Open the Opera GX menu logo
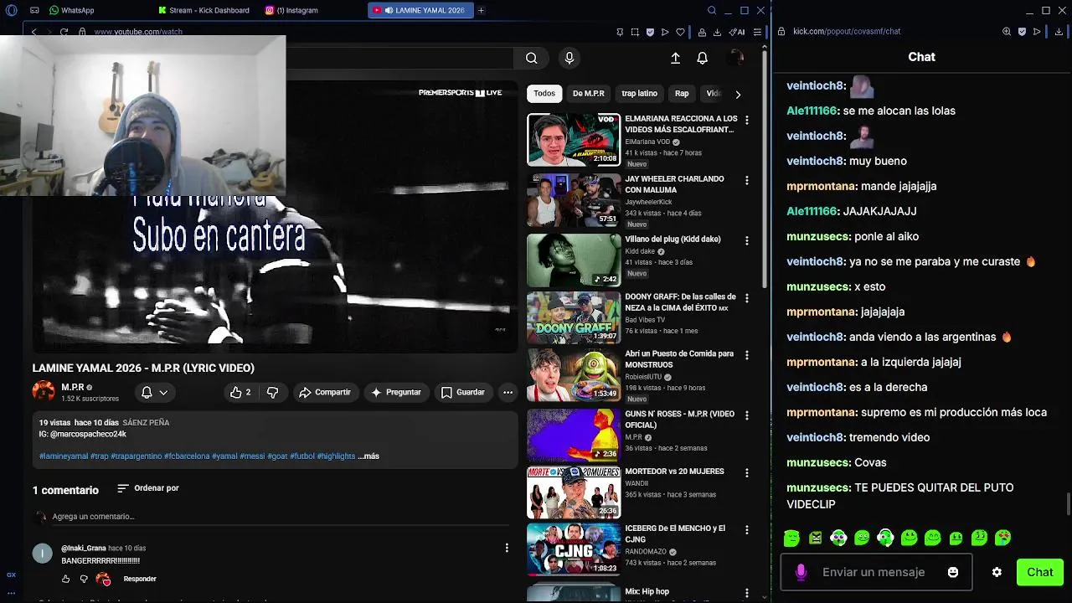This screenshot has width=1072, height=603. pyautogui.click(x=11, y=10)
